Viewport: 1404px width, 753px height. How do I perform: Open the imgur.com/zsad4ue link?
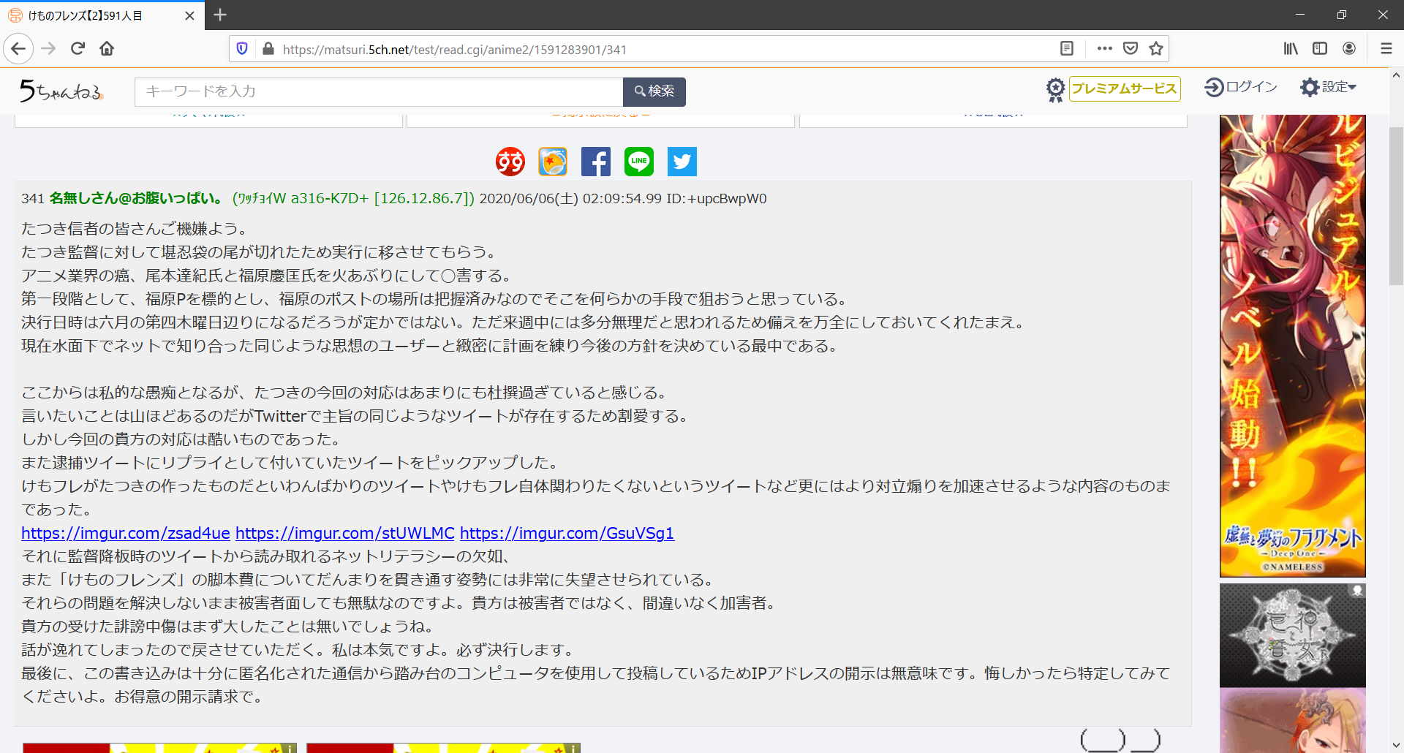tap(126, 534)
